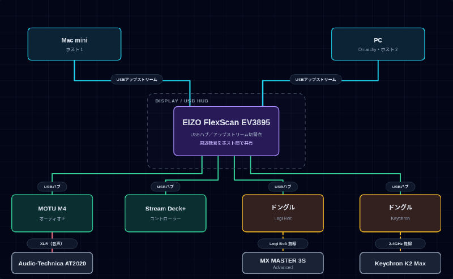Screen dimensions: 453x279
Task: Select the Keychron K2 Max node
Action: pyautogui.click(x=400, y=263)
